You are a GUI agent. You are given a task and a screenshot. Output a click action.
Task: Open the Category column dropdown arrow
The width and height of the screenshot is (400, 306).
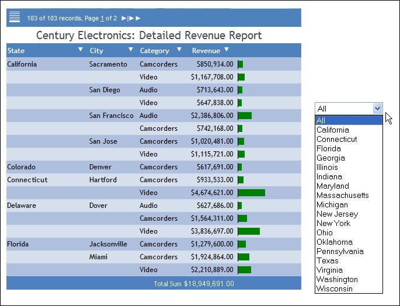(x=179, y=50)
